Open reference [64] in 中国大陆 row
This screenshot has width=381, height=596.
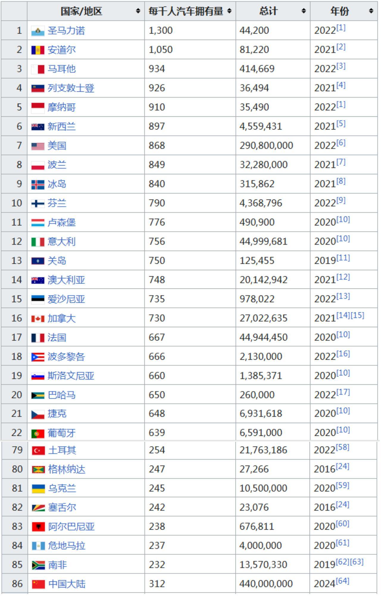(x=343, y=581)
